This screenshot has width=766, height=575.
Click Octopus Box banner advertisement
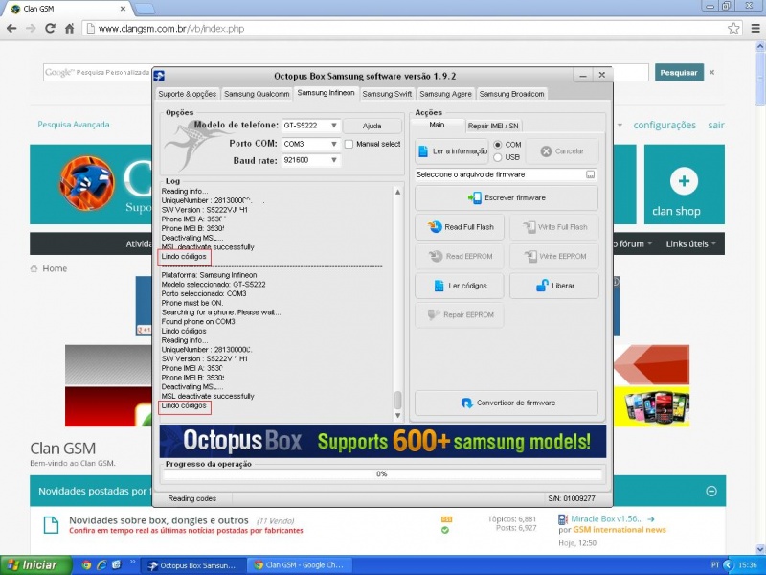point(382,441)
